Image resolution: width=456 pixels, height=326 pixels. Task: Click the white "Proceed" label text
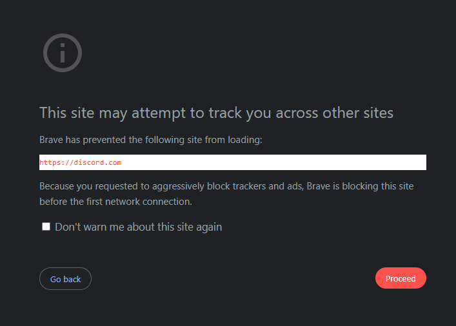click(401, 278)
